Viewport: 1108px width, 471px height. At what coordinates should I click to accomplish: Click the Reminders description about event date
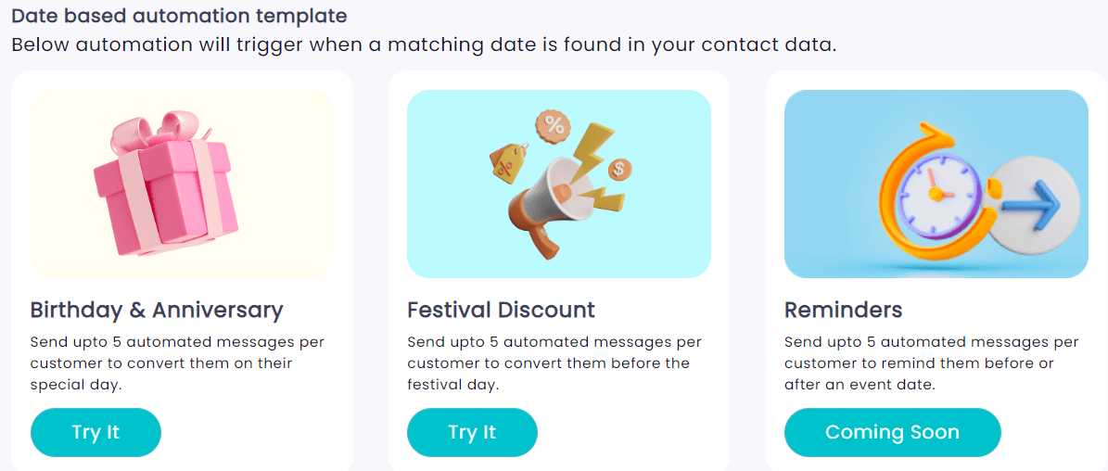tap(931, 363)
